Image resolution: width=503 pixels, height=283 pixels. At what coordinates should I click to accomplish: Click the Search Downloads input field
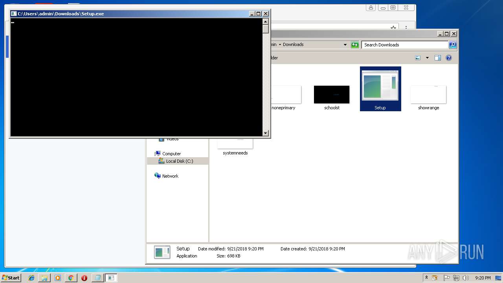[x=405, y=45]
